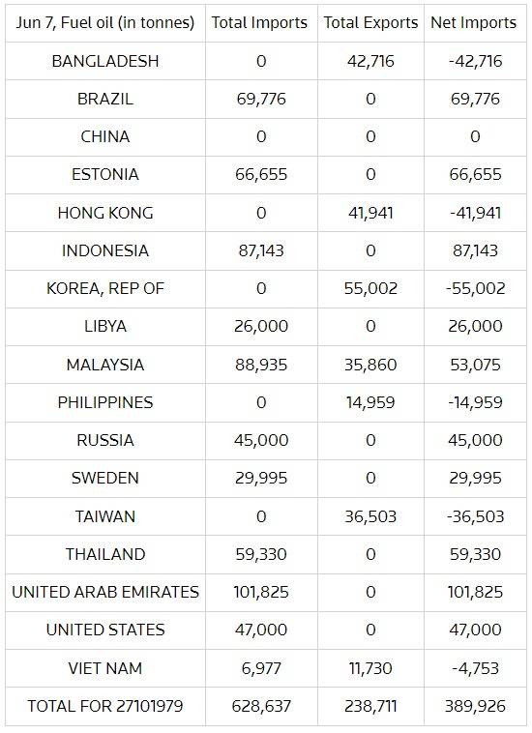Select the PHILIPPINES country cell
532x733 pixels.
[105, 403]
